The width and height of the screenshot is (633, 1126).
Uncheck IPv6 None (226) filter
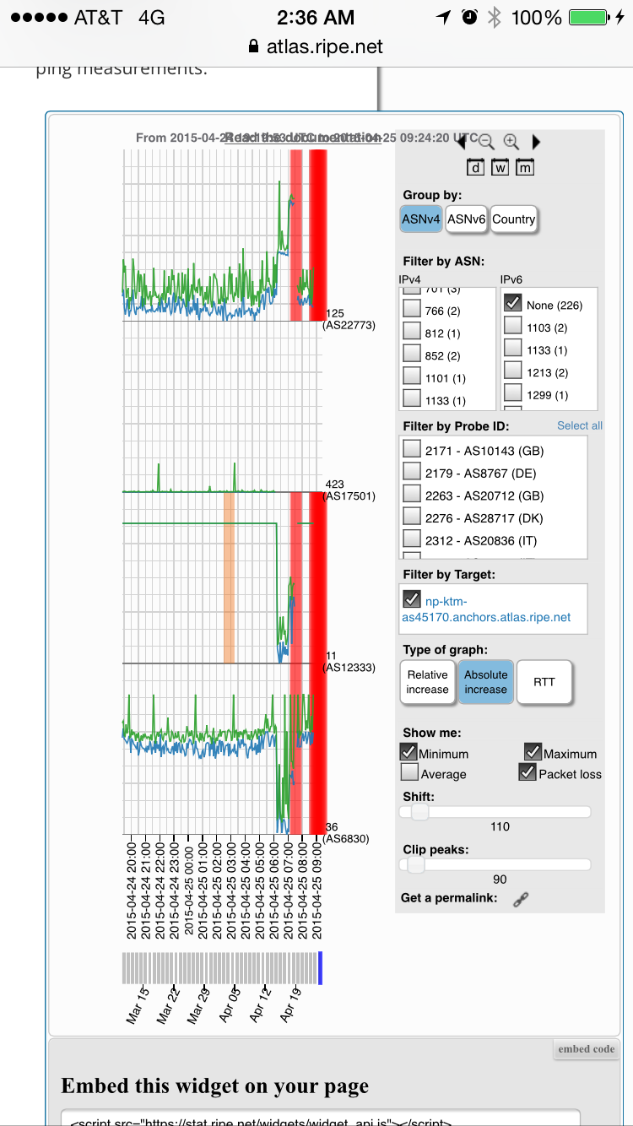[x=513, y=304]
